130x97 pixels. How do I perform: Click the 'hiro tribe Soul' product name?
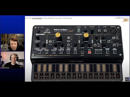click(x=64, y=30)
